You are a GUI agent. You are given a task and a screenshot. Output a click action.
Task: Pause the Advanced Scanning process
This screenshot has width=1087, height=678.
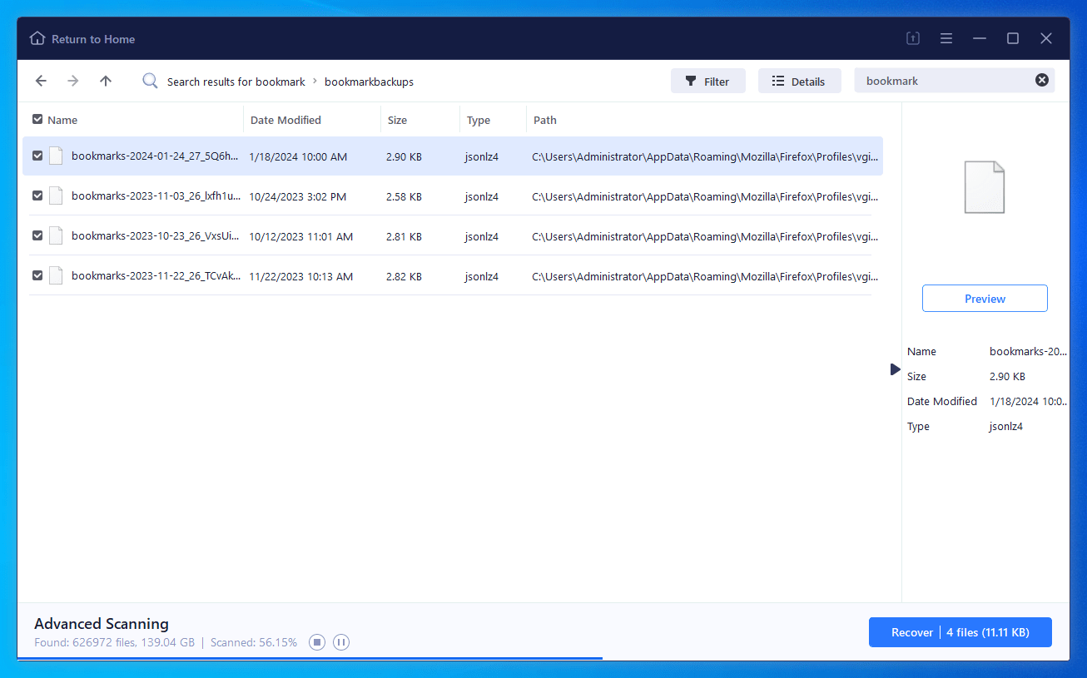(x=341, y=641)
